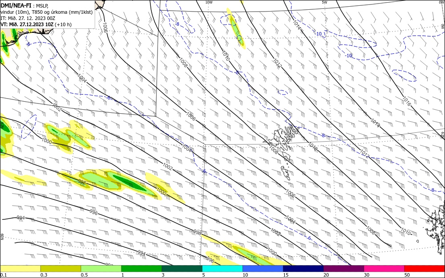Pick the blue 10–15 legend segment
445x278 pixels.
(263, 269)
